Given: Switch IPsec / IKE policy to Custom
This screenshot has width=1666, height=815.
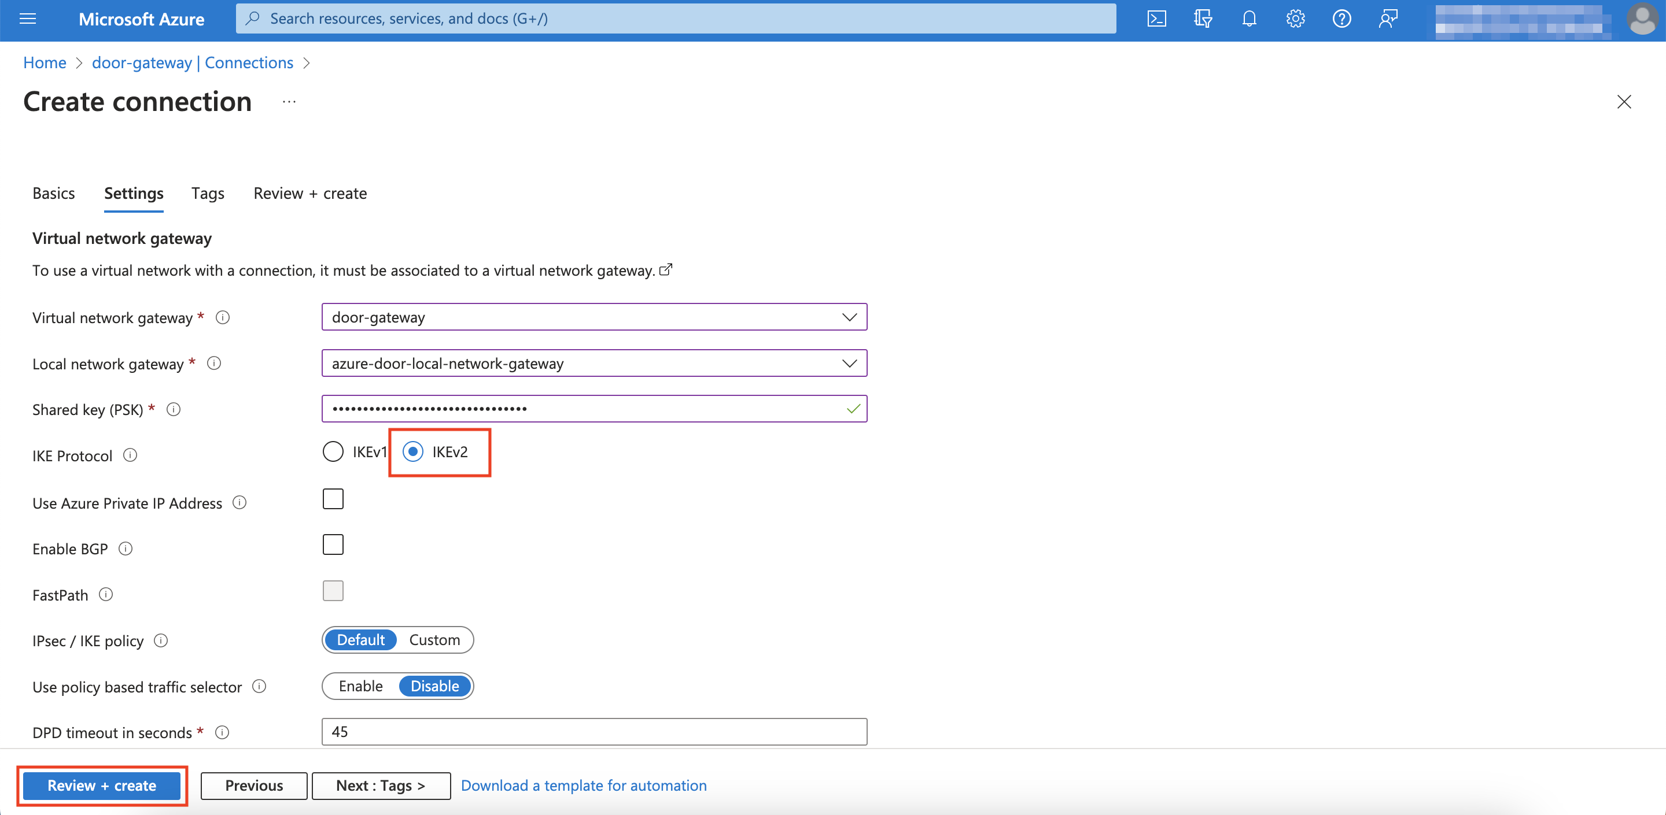Looking at the screenshot, I should pyautogui.click(x=434, y=640).
